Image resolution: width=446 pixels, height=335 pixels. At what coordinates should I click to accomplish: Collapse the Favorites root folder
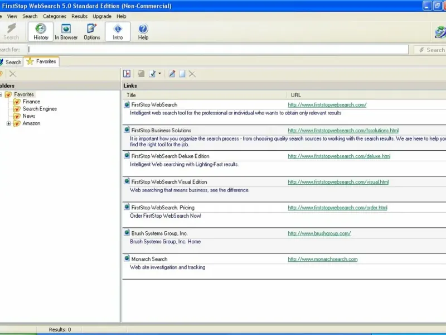point(1,94)
